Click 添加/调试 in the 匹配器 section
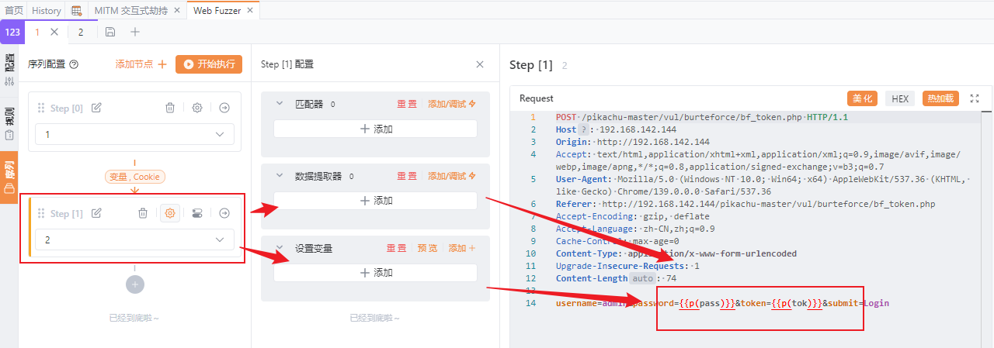Image resolution: width=994 pixels, height=348 pixels. point(451,104)
